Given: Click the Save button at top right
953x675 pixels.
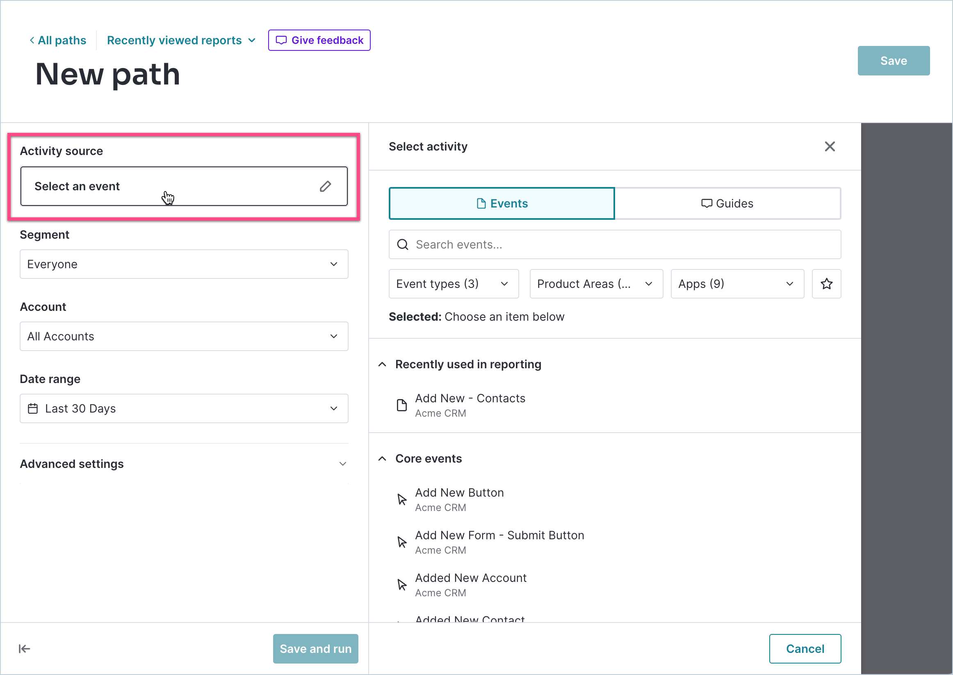Looking at the screenshot, I should [894, 61].
